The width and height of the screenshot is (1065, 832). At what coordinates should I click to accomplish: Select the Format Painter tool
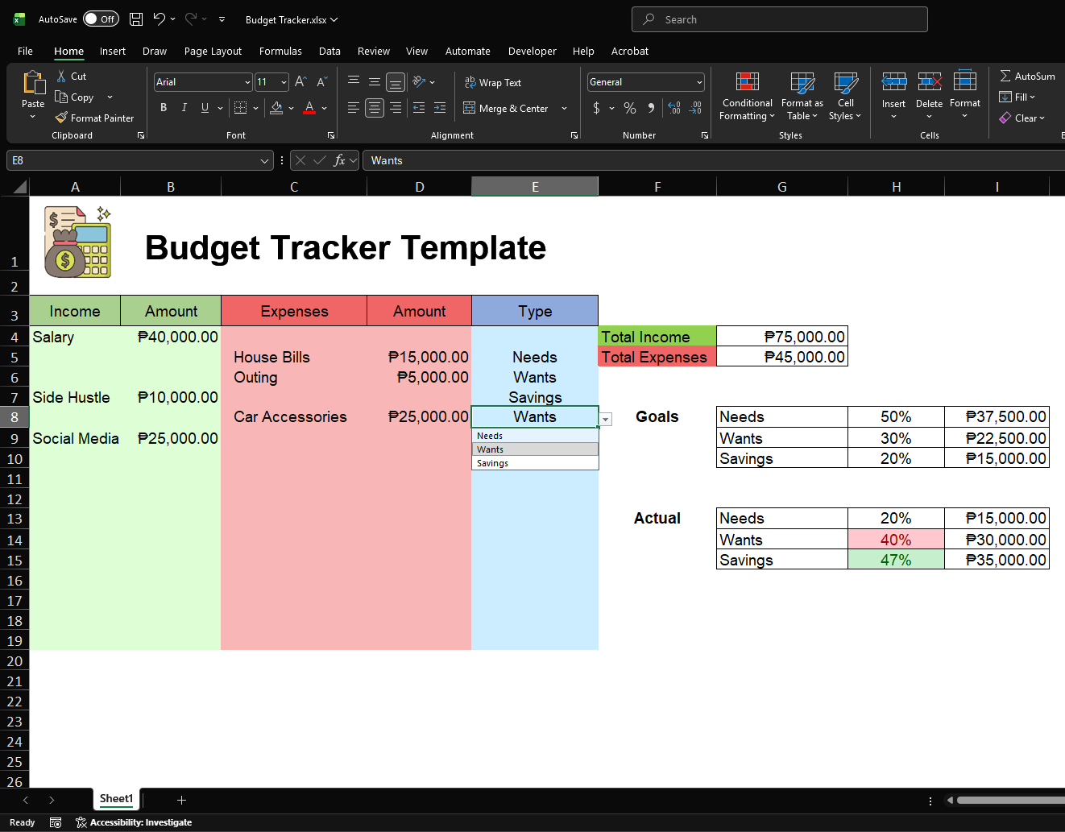[95, 118]
